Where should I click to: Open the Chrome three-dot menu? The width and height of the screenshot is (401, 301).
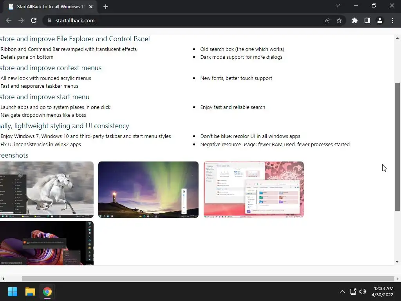click(392, 20)
